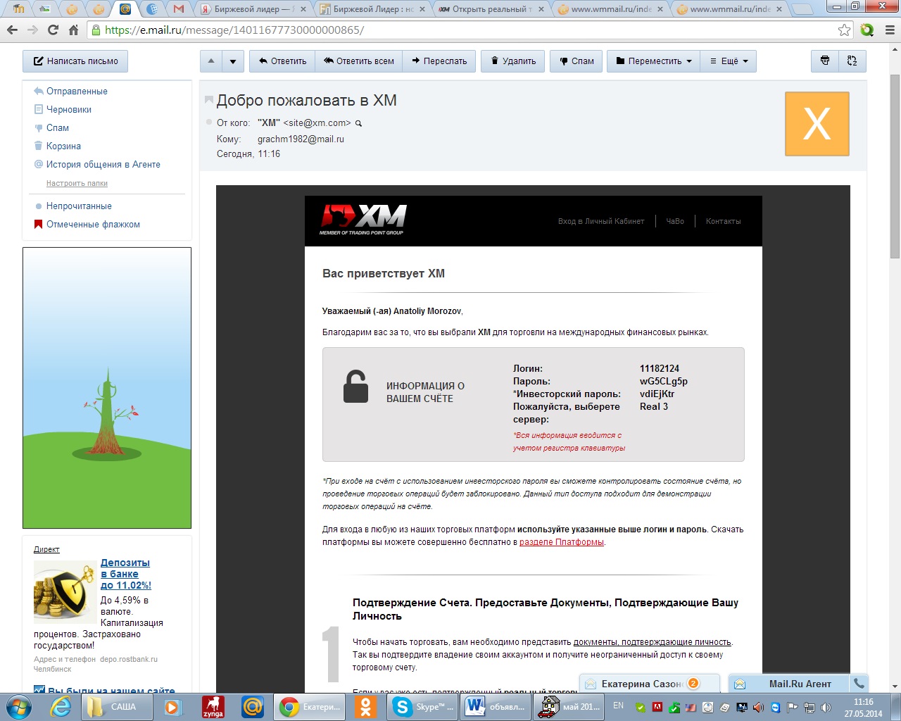Viewport: 901px width, 721px height.
Task: Switch to the Word document объявл
Action: 496,706
